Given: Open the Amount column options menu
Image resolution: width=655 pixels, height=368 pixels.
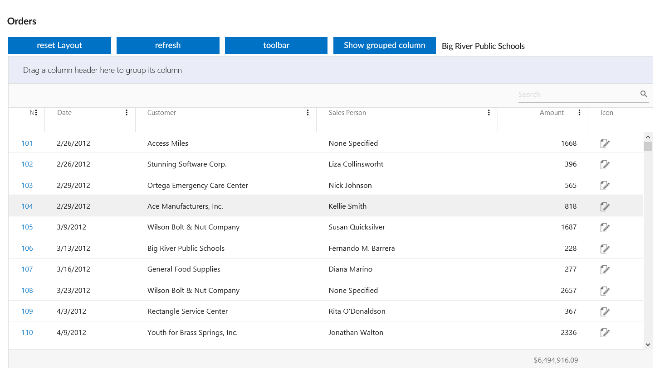Looking at the screenshot, I should click(x=579, y=113).
